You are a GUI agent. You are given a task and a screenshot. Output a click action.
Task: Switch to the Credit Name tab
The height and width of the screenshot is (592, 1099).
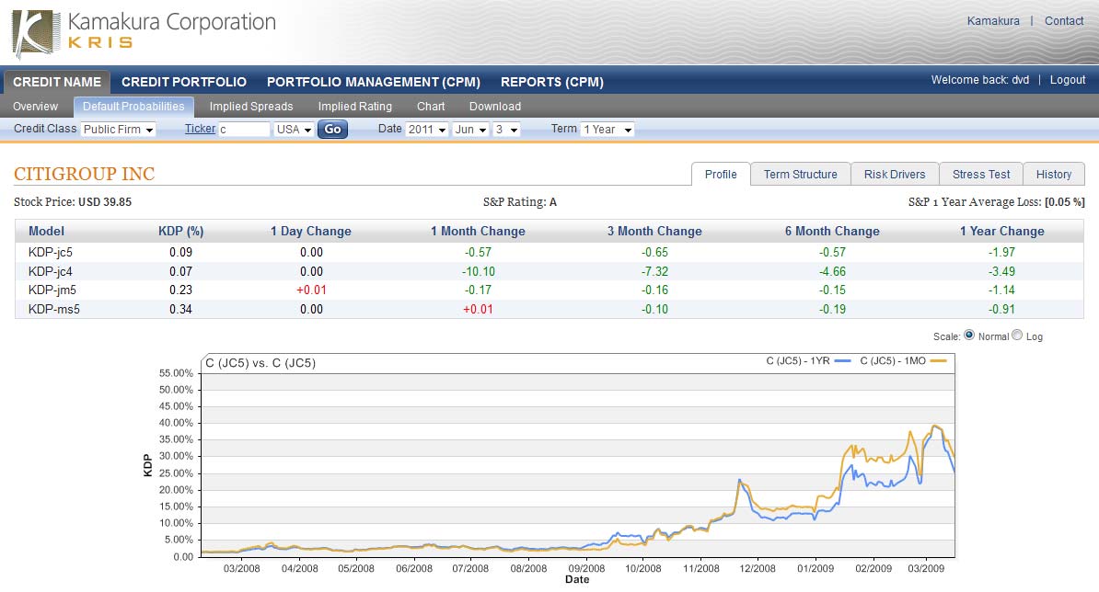57,82
